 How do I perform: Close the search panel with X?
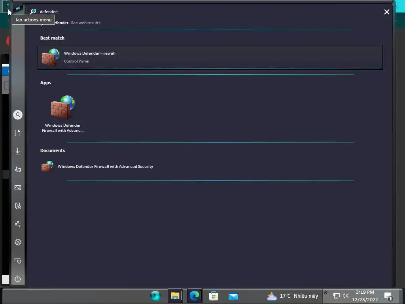tap(387, 12)
